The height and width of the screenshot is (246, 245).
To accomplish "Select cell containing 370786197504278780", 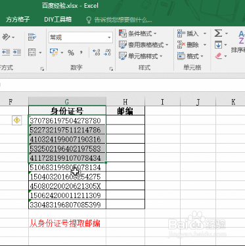I will point(67,120).
